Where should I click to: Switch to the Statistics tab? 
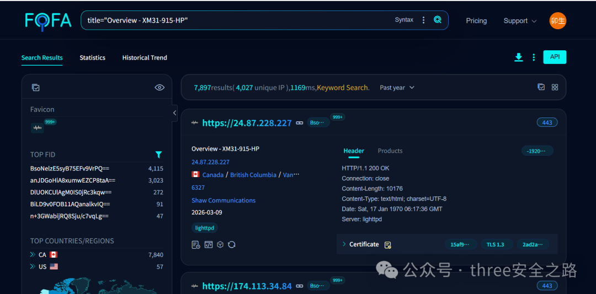click(x=92, y=58)
